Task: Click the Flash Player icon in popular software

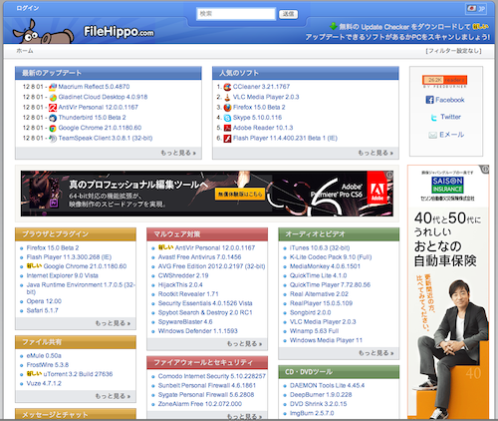Action: (x=227, y=139)
